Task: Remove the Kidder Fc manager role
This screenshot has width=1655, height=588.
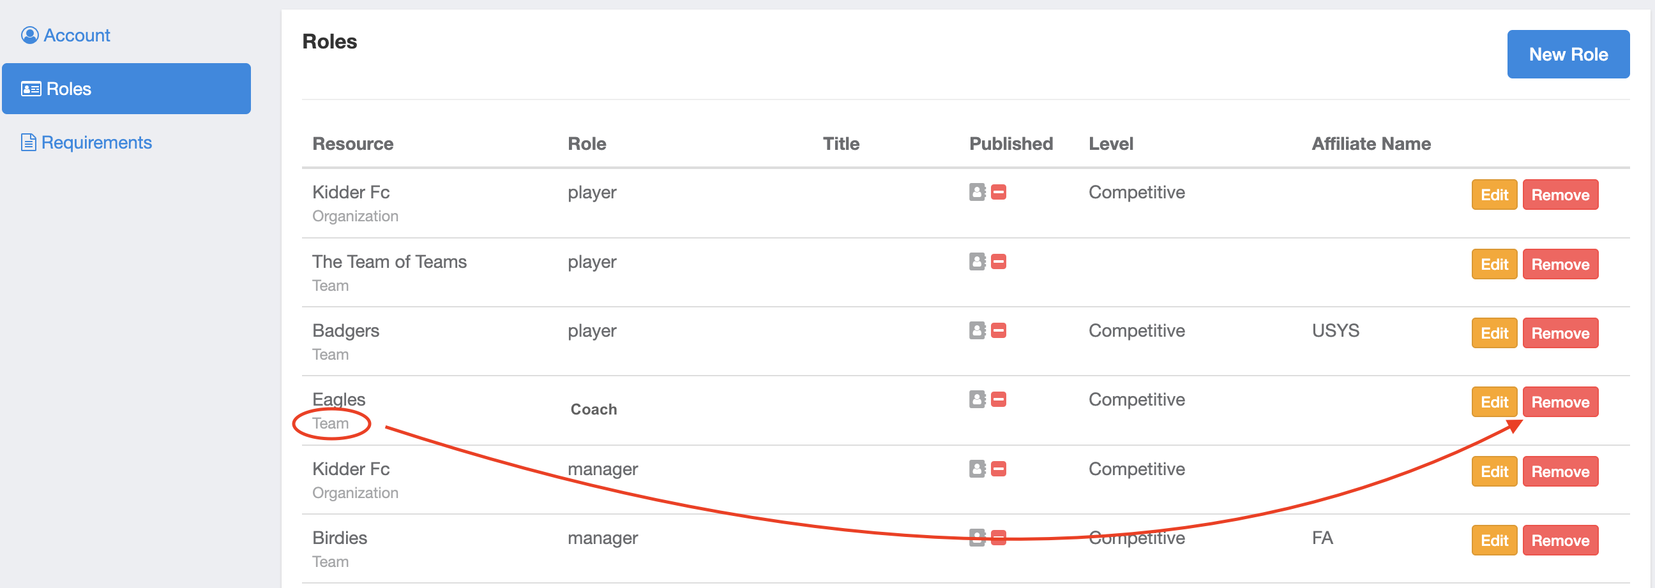Action: 1560,471
